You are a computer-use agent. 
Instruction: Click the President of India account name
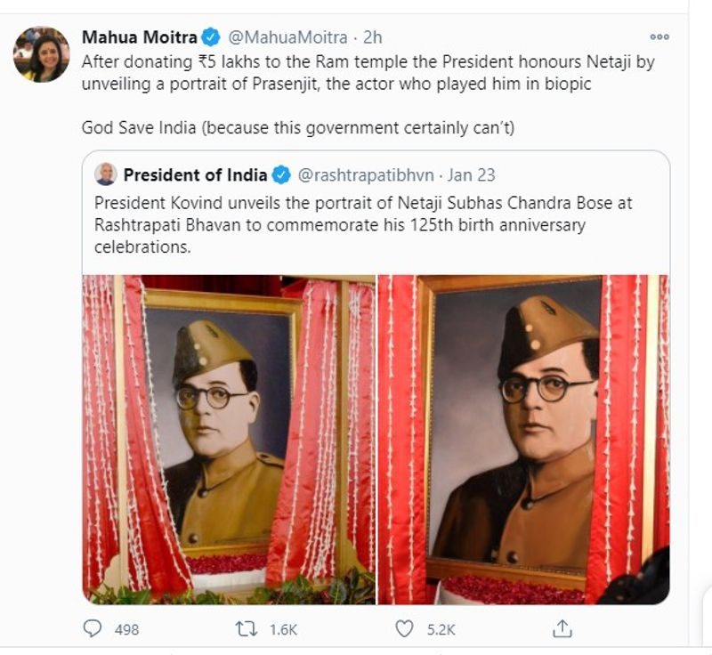[196, 174]
